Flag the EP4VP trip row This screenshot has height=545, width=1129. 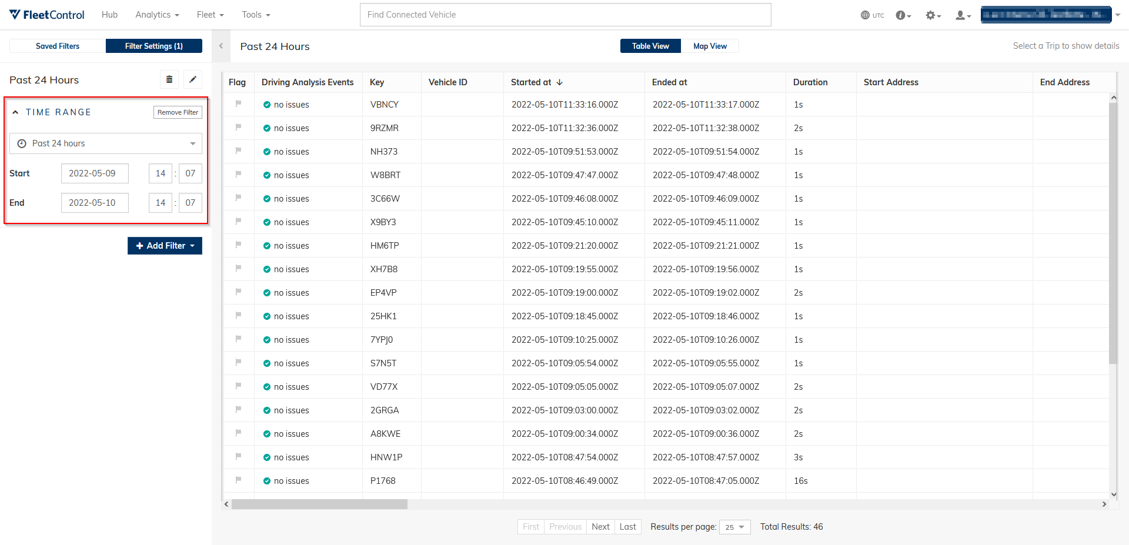(238, 292)
